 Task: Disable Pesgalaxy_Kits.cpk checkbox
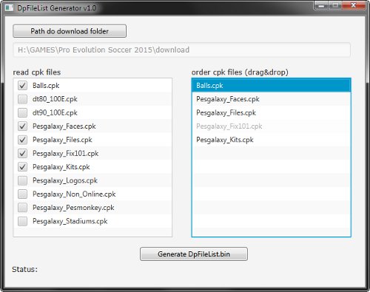click(22, 167)
